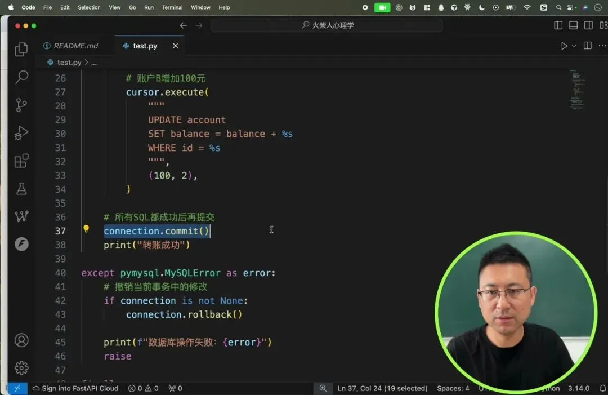Split the editor to the right
The height and width of the screenshot is (395, 608).
point(587,46)
